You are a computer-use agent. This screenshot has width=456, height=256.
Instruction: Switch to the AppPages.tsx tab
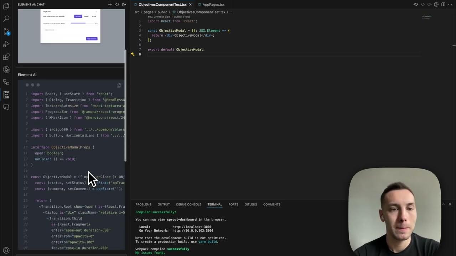point(213,5)
